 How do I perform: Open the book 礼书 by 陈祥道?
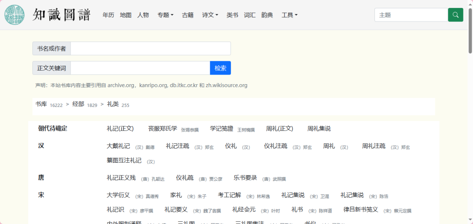coord(297,210)
